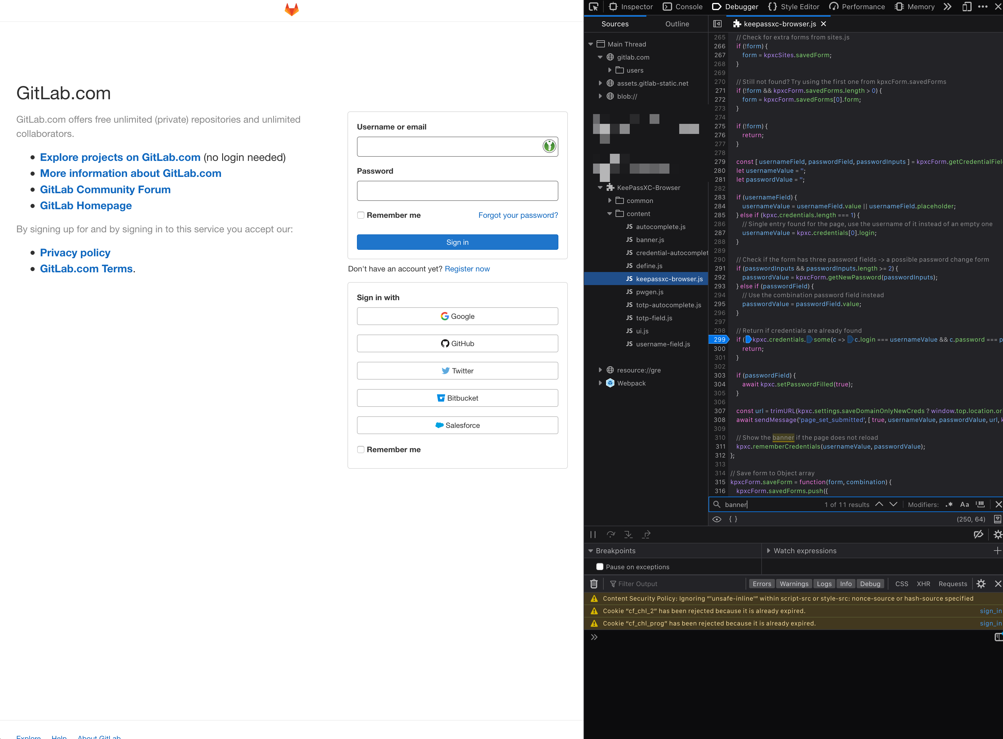The height and width of the screenshot is (739, 1003).
Task: Check Remember me below the password field
Action: tap(360, 215)
